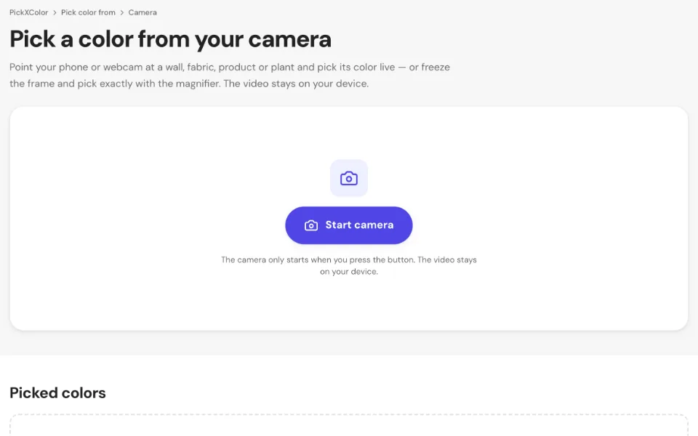Go to Pick color from breadcrumb
Viewport: 698px width, 436px height.
[88, 12]
